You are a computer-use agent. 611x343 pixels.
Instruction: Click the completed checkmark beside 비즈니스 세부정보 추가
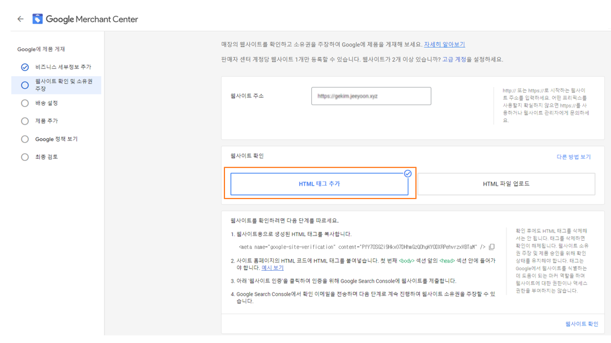[25, 68]
